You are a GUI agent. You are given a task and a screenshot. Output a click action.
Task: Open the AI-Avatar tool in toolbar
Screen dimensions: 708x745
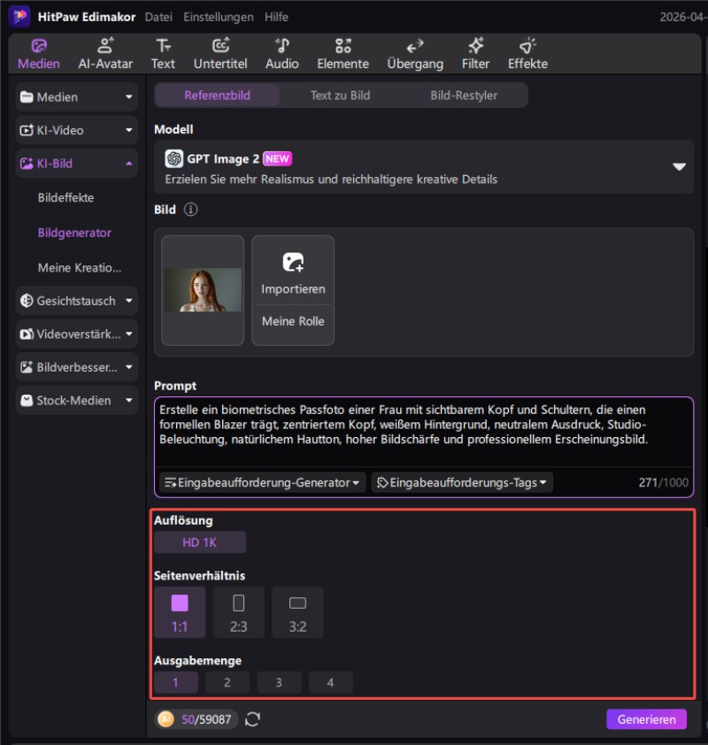(105, 53)
